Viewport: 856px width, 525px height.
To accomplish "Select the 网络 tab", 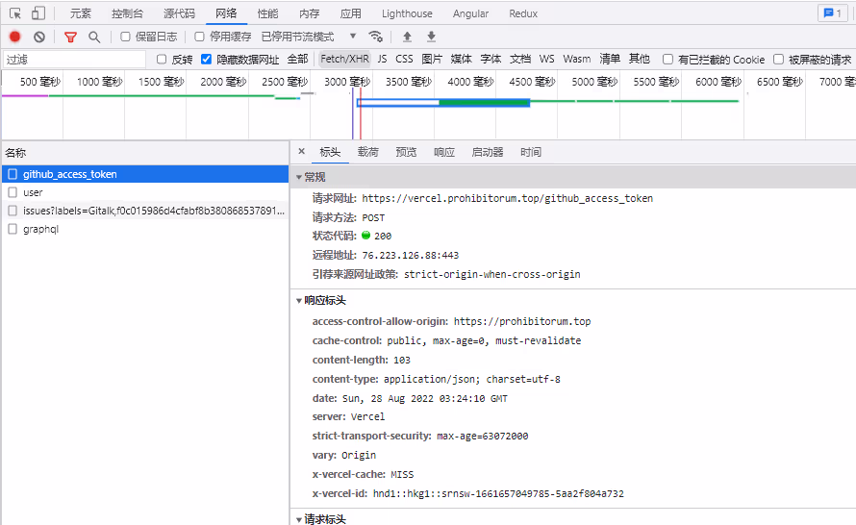I will [226, 13].
